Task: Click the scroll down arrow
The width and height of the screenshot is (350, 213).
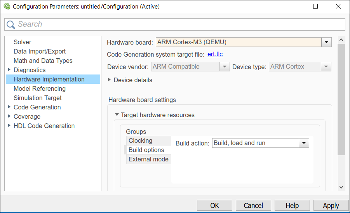Action: pos(341,187)
